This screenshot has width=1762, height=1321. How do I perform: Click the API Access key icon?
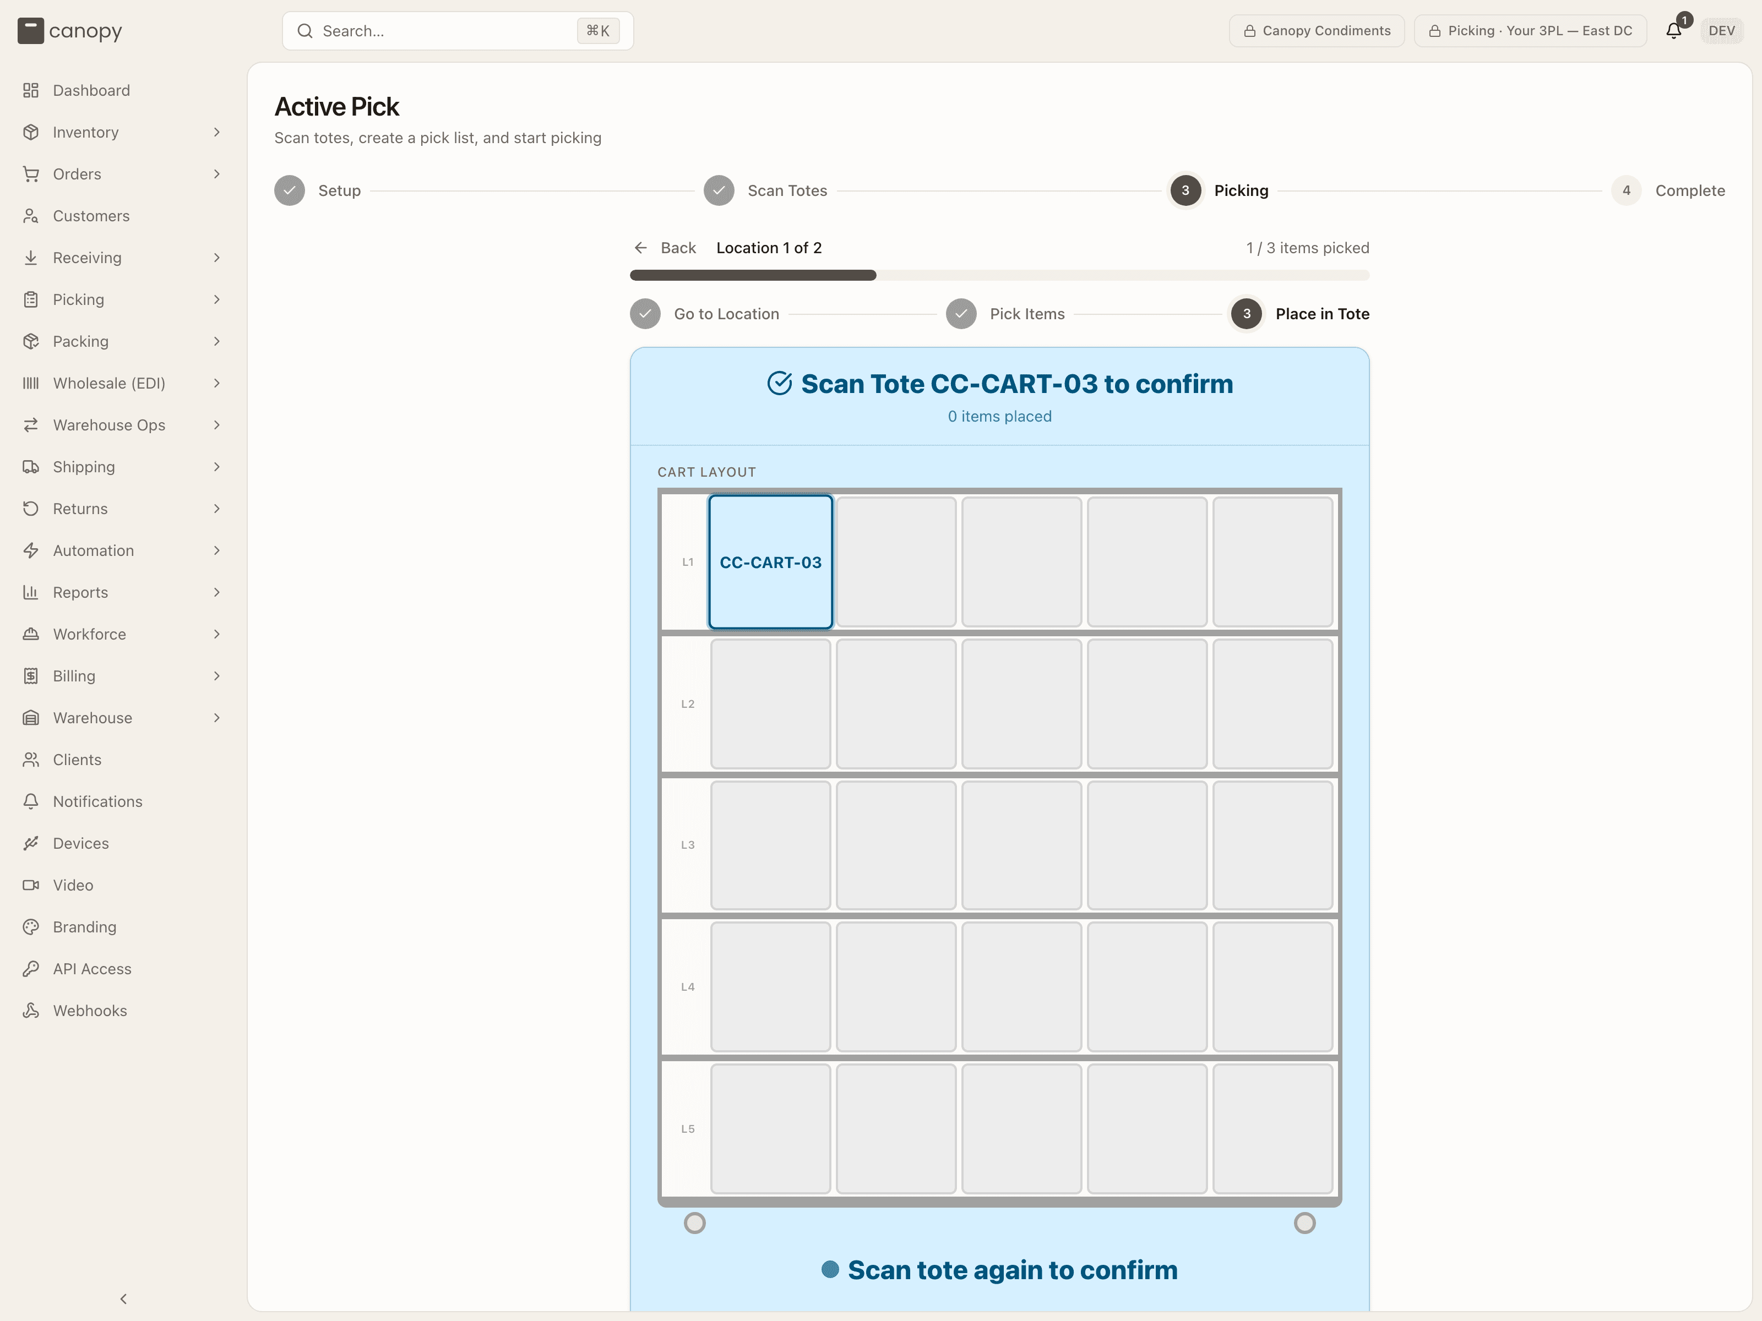pyautogui.click(x=31, y=969)
